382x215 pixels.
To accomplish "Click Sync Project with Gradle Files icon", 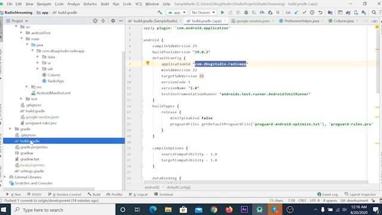I will coord(348,13).
